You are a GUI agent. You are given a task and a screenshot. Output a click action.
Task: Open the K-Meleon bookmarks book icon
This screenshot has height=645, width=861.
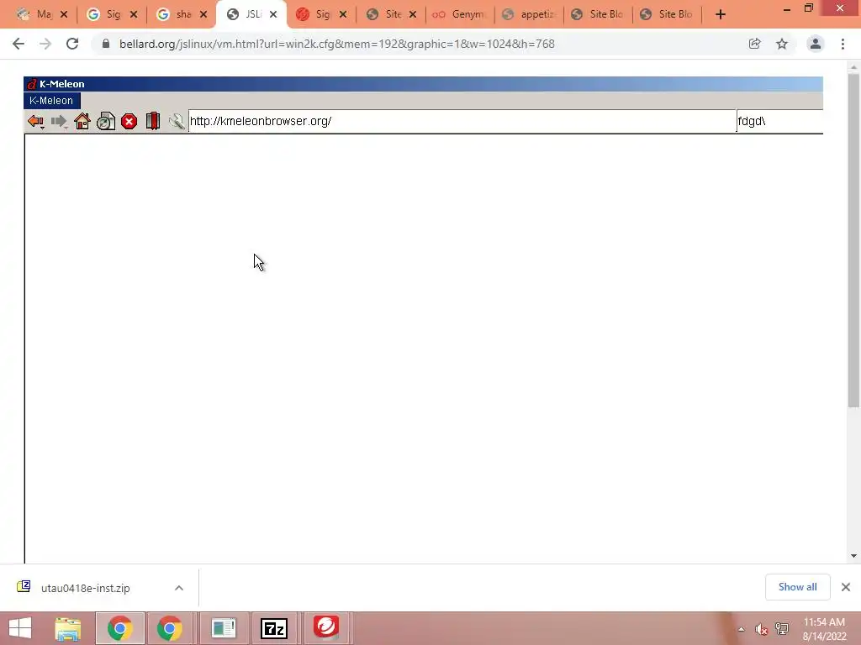point(153,121)
